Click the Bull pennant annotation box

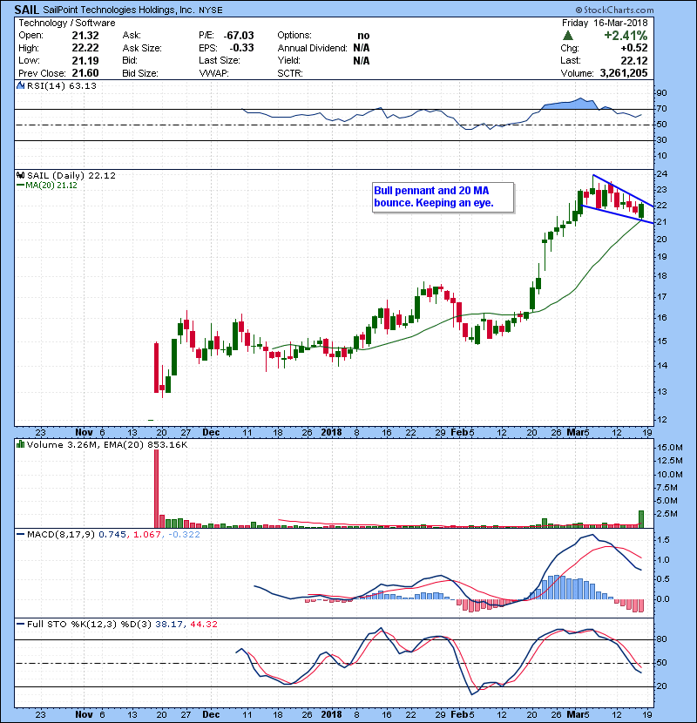point(443,197)
